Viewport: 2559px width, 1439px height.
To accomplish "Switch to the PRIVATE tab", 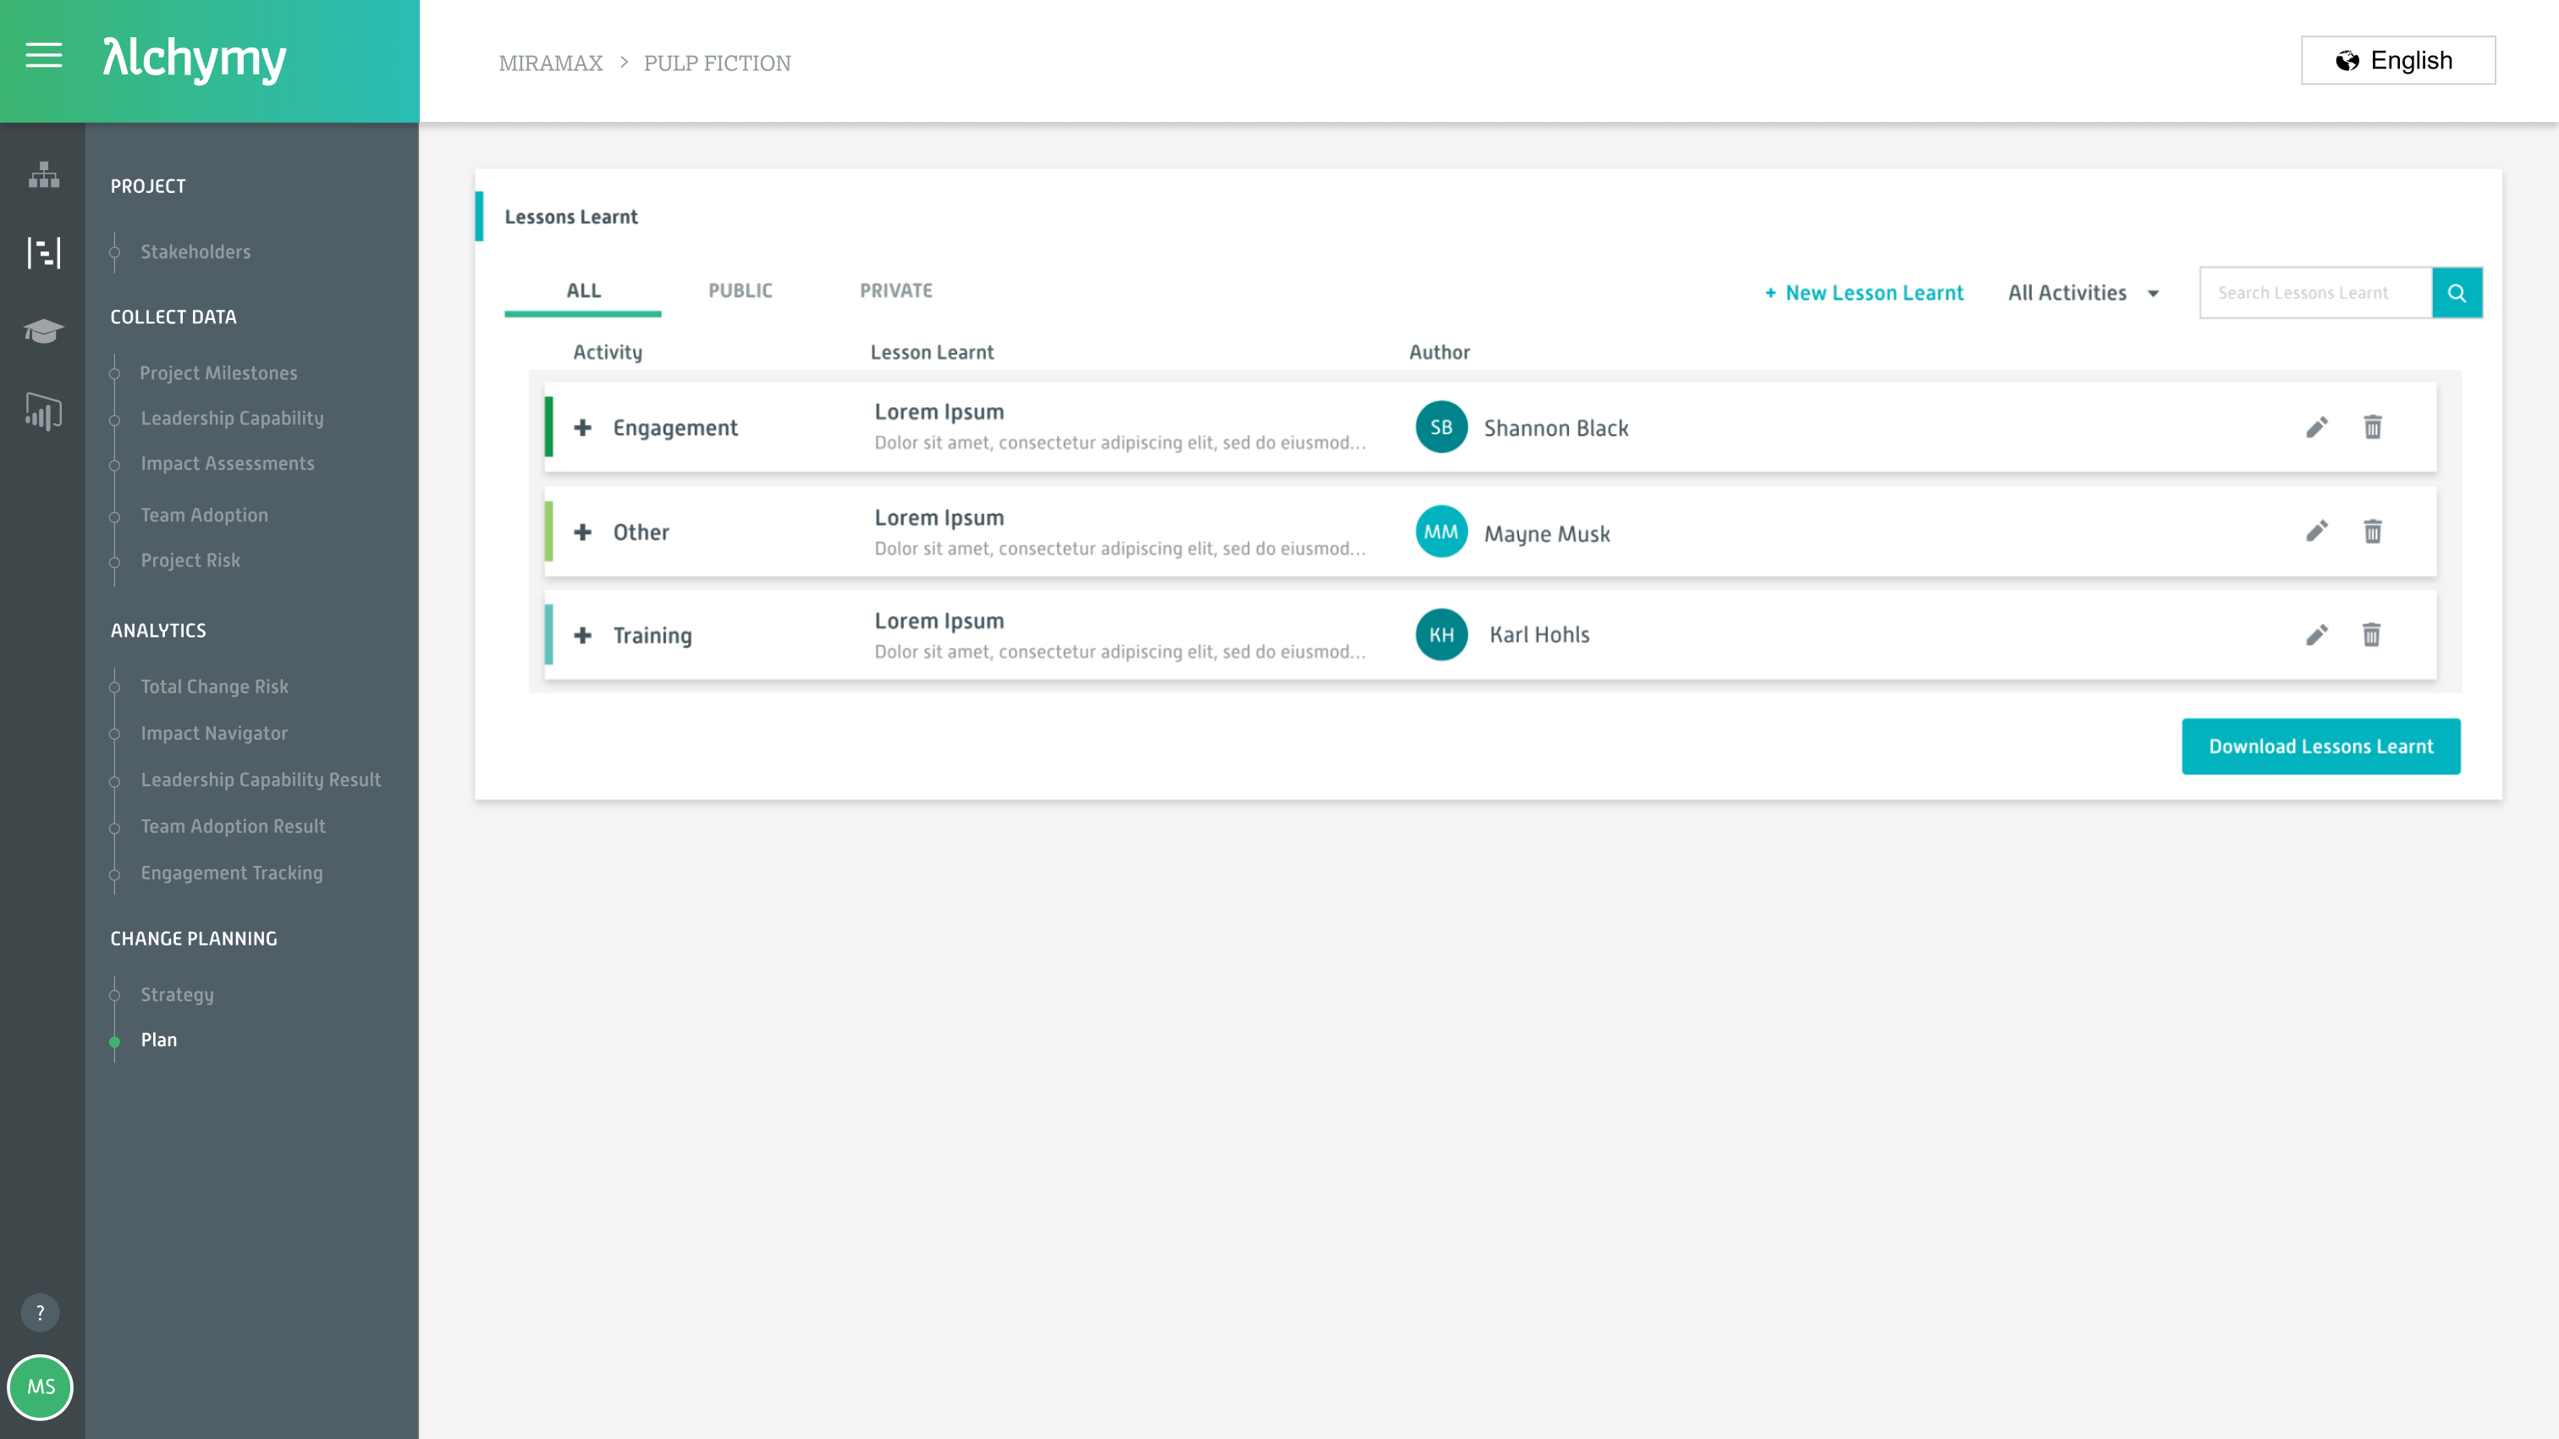I will point(896,291).
